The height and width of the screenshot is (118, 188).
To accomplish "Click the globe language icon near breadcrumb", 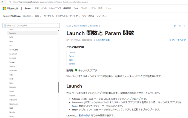I will click(175, 26).
